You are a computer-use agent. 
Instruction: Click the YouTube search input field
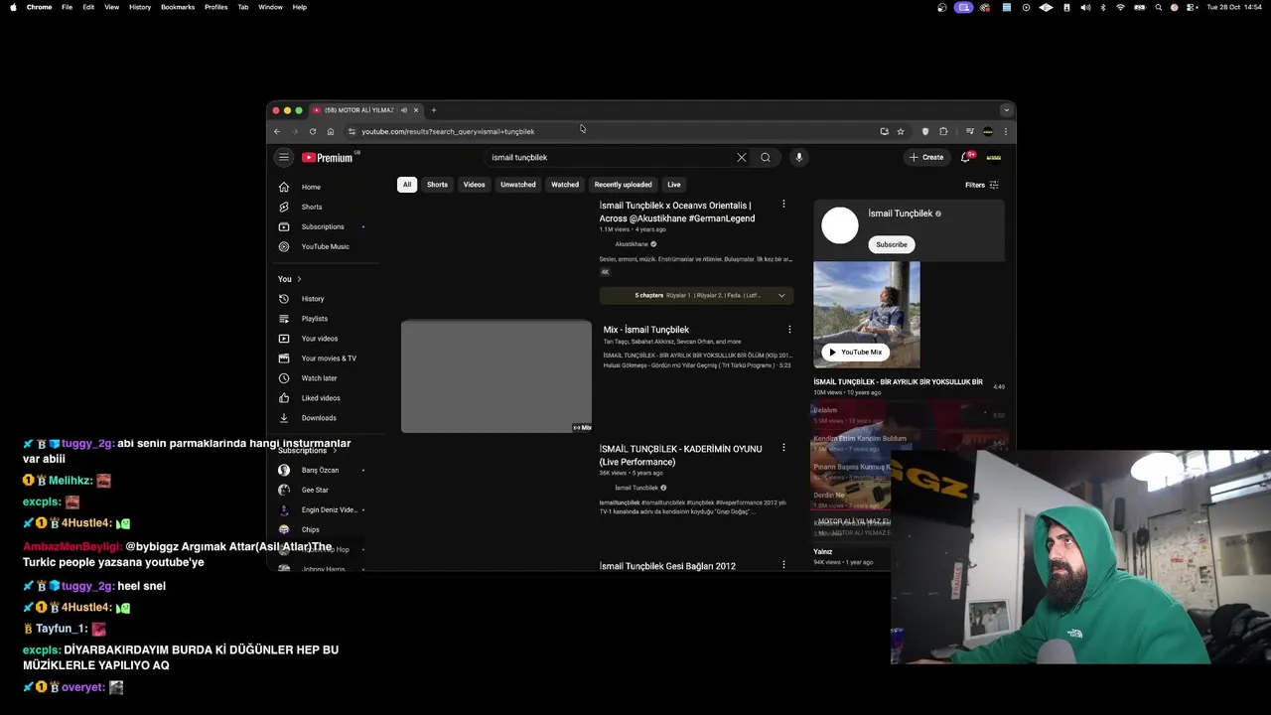tap(611, 157)
